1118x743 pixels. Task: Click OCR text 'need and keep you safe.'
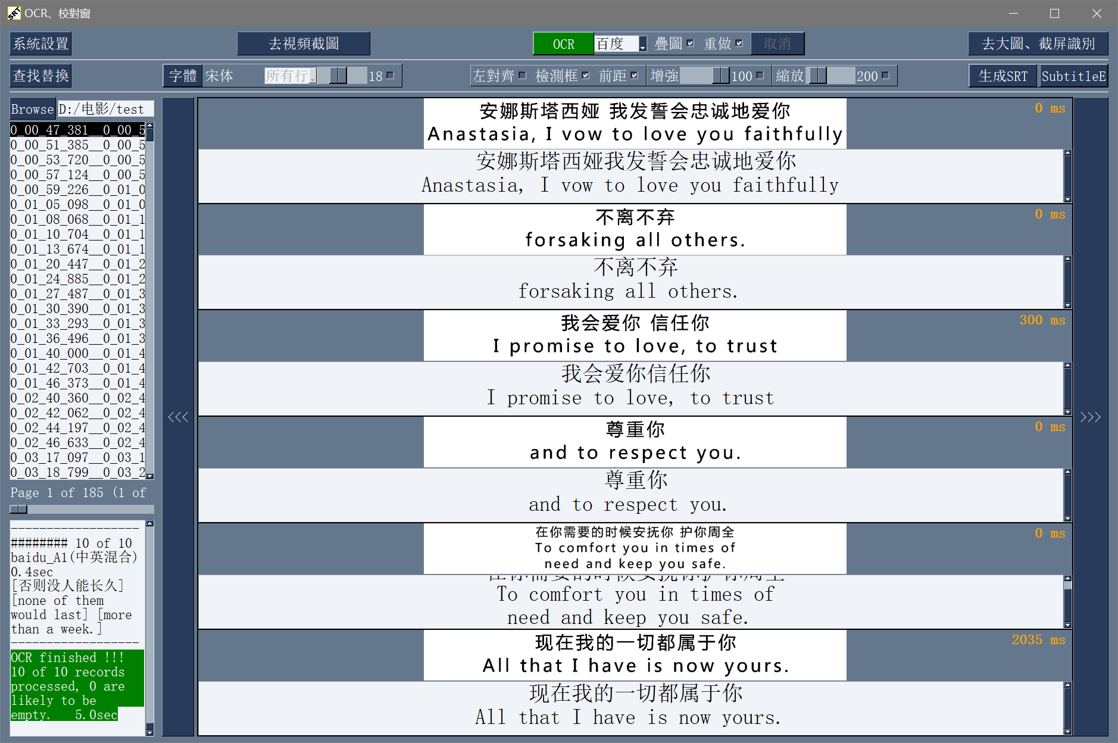[x=628, y=617]
